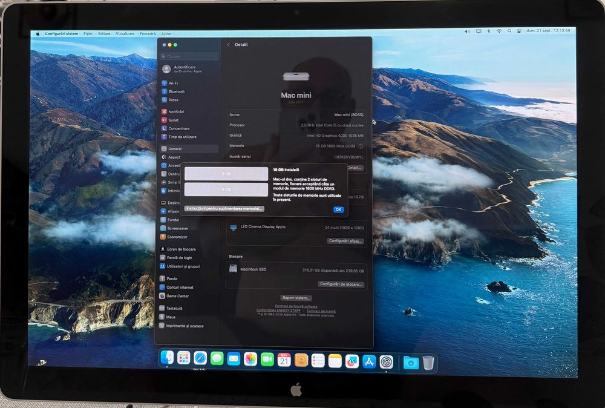Click Configurări de stocare button
The image size is (605, 408).
point(341,284)
